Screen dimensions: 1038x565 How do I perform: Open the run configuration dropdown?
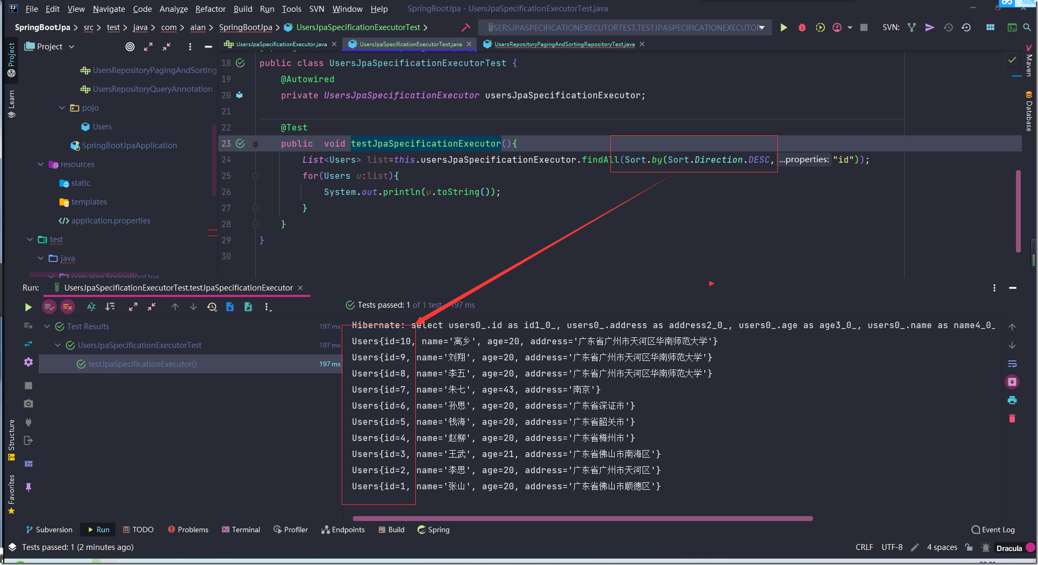pos(625,27)
